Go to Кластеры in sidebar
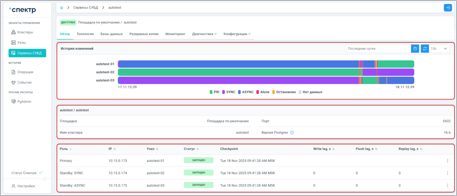This screenshot has width=457, height=196. pyautogui.click(x=25, y=32)
